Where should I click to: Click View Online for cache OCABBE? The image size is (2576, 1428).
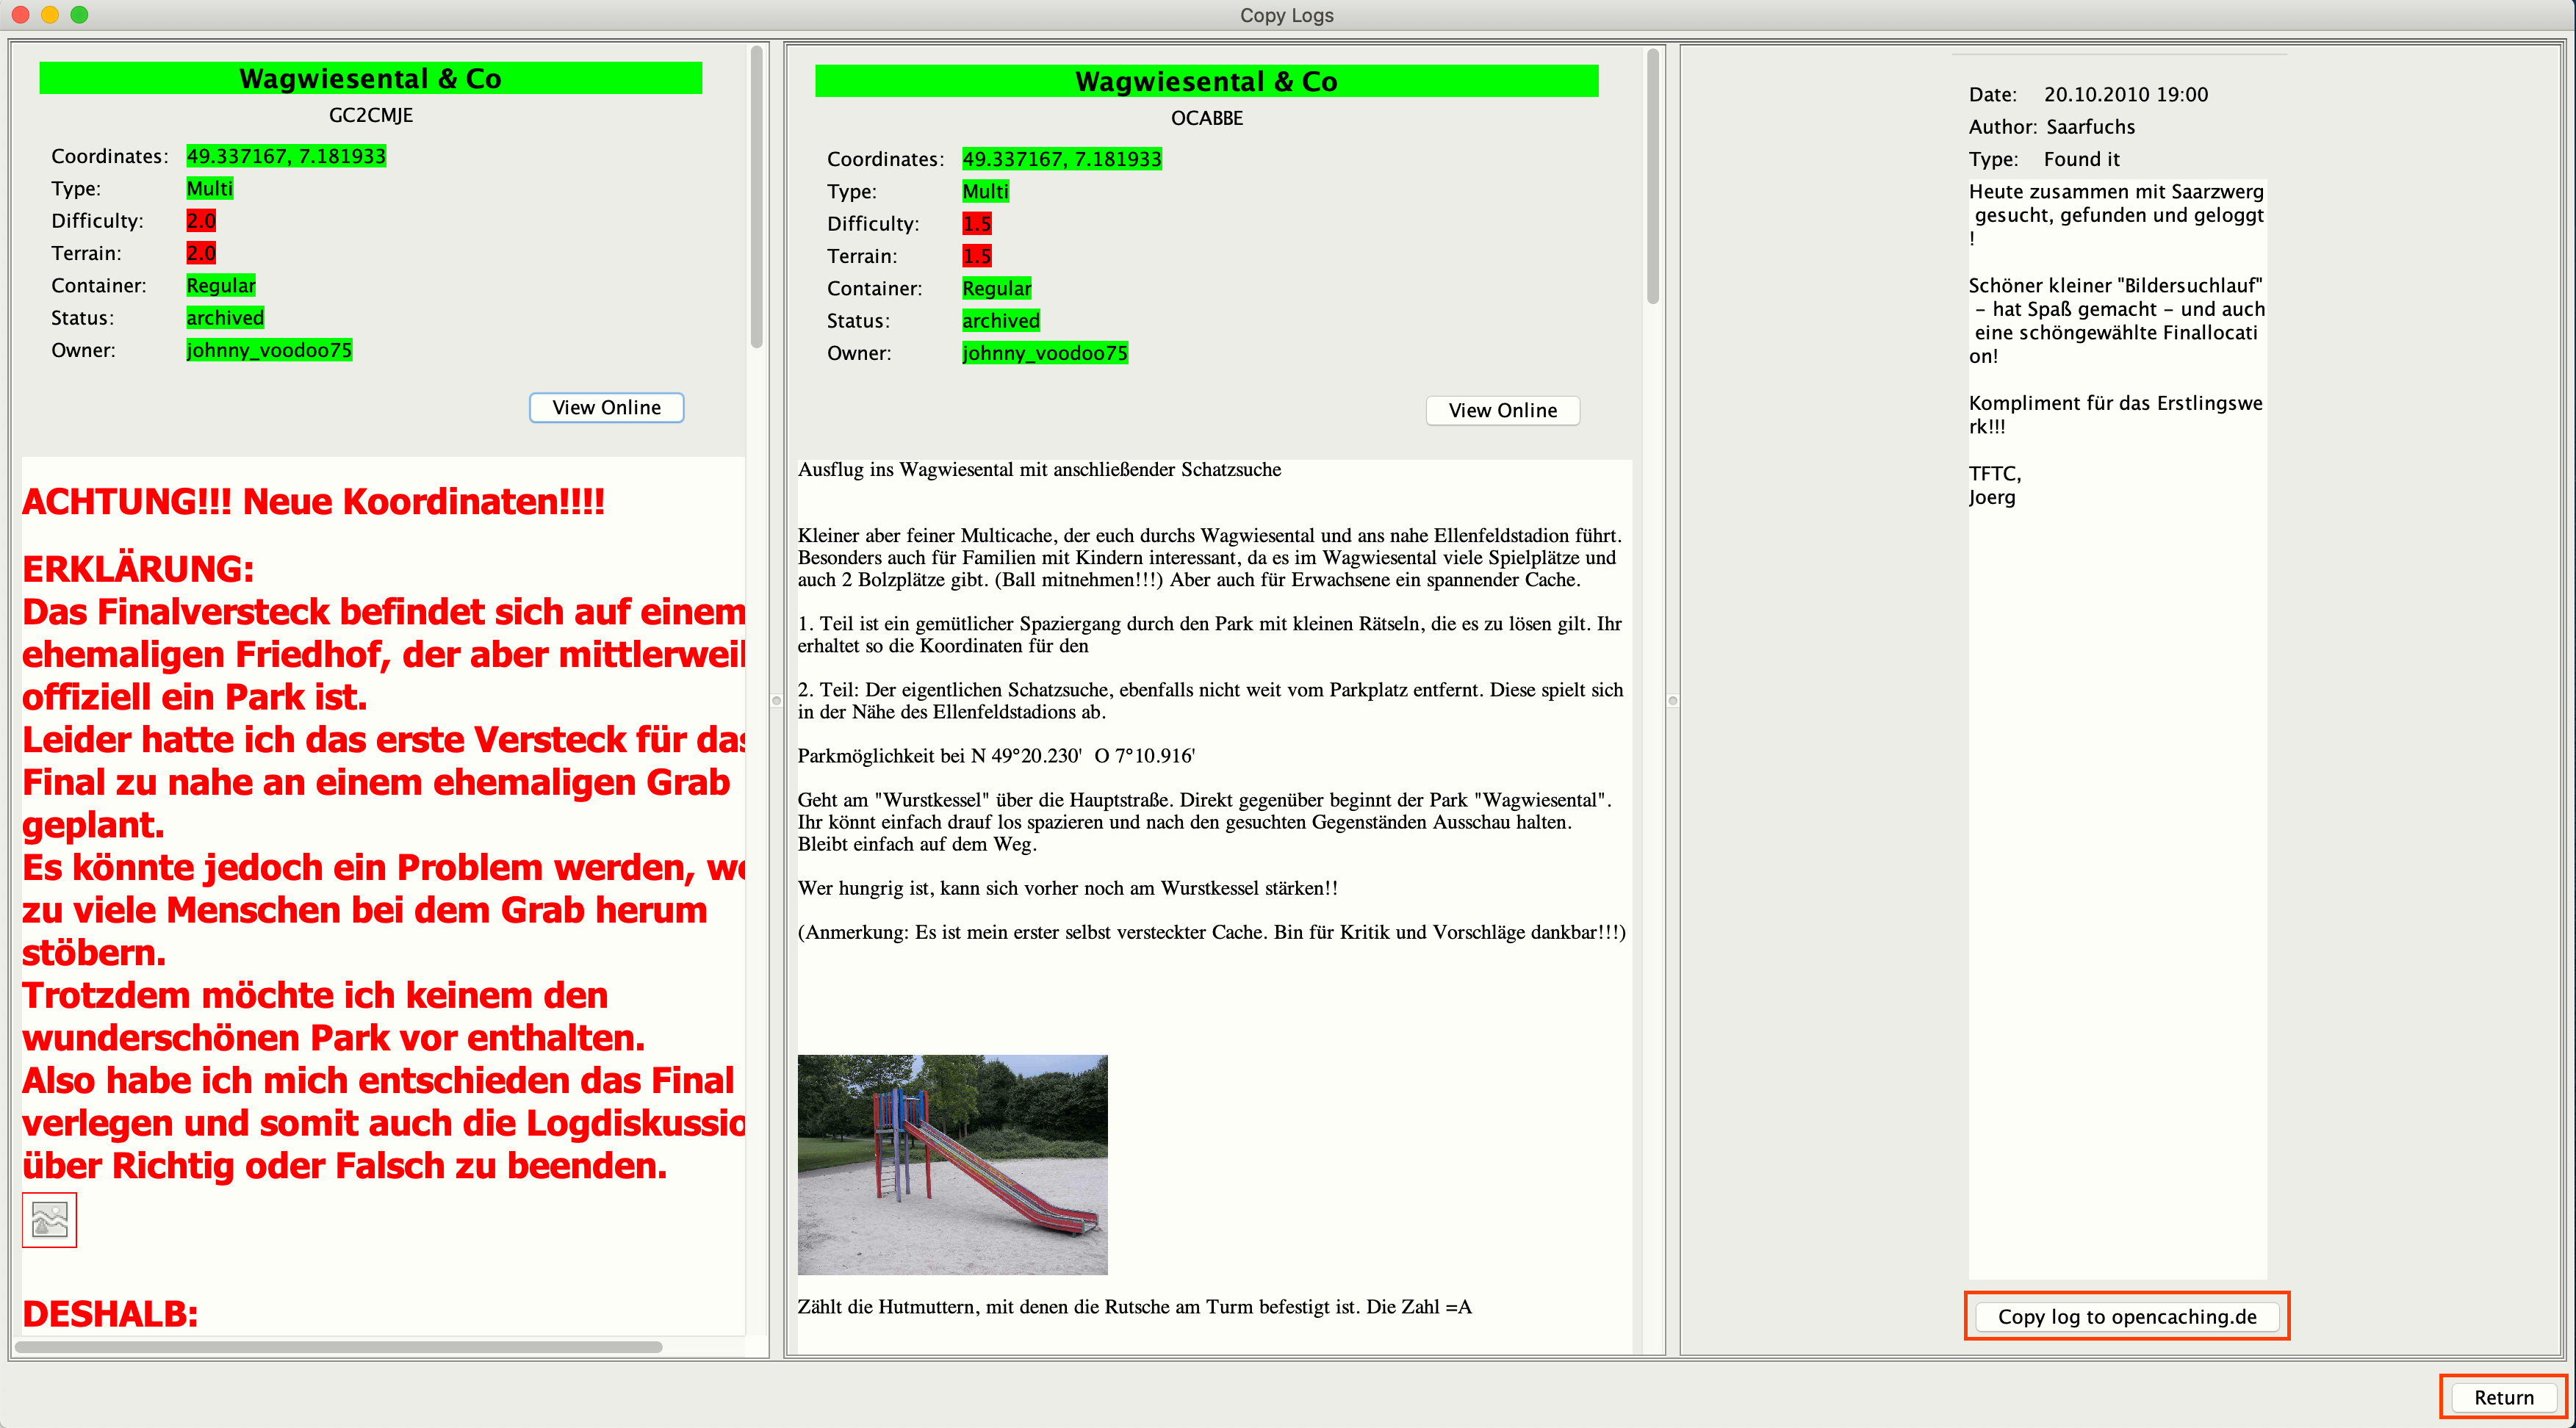[1502, 411]
